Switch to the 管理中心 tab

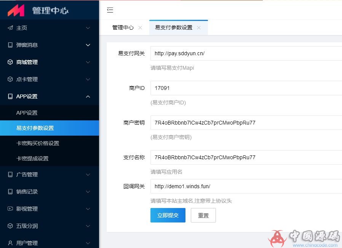[123, 27]
